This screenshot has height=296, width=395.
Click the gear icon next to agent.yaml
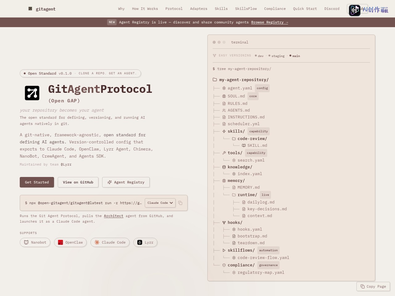(x=224, y=88)
